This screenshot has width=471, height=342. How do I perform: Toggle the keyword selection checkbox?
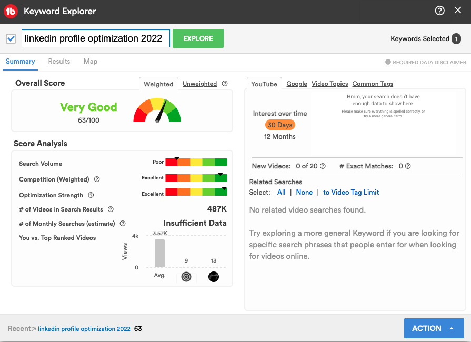[x=11, y=38]
